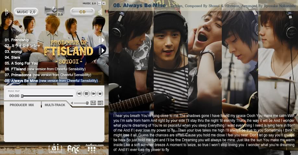298x155 pixels.
Task: Minimize the MUSIC 2.0 player window
Action: click(99, 4)
